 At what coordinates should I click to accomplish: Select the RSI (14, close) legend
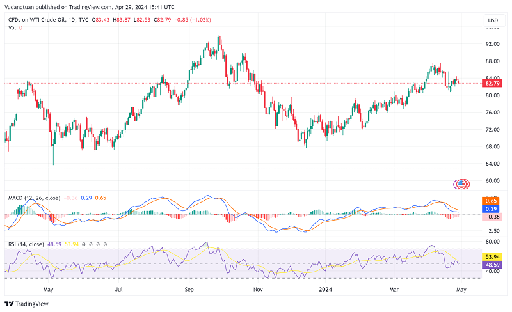click(26, 244)
